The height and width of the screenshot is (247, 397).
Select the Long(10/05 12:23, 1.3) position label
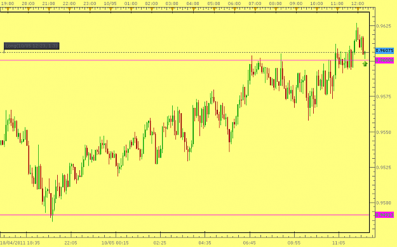tap(31, 46)
